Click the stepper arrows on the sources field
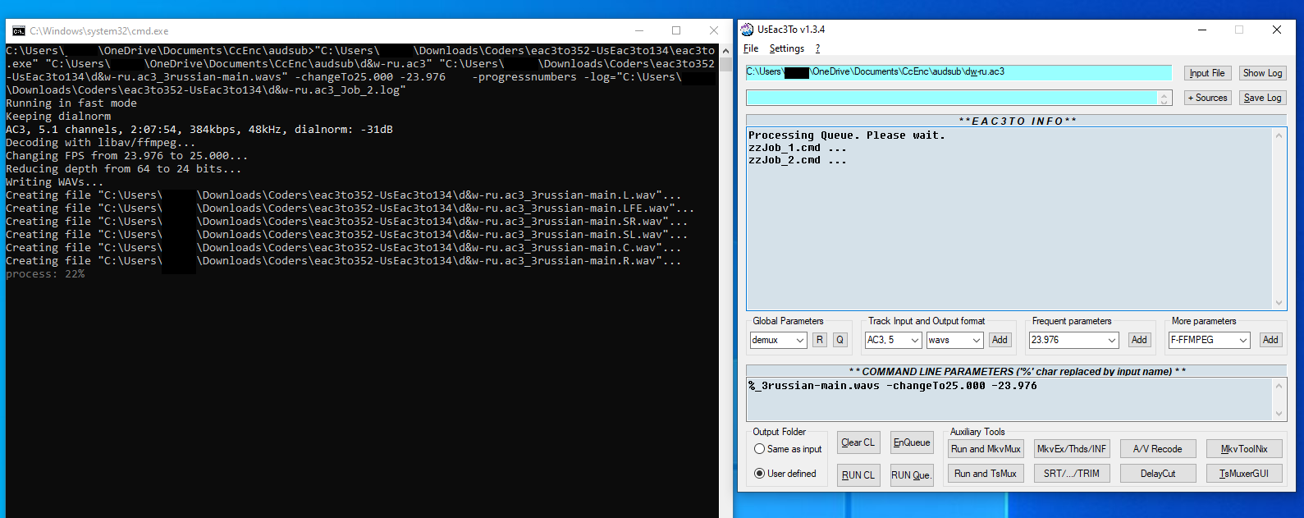Viewport: 1304px width, 518px height. click(1164, 99)
